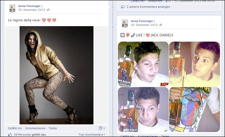This screenshot has height=137, width=225.
Task: Open bottom-left photo of boy with bottle
Action: tap(143, 110)
